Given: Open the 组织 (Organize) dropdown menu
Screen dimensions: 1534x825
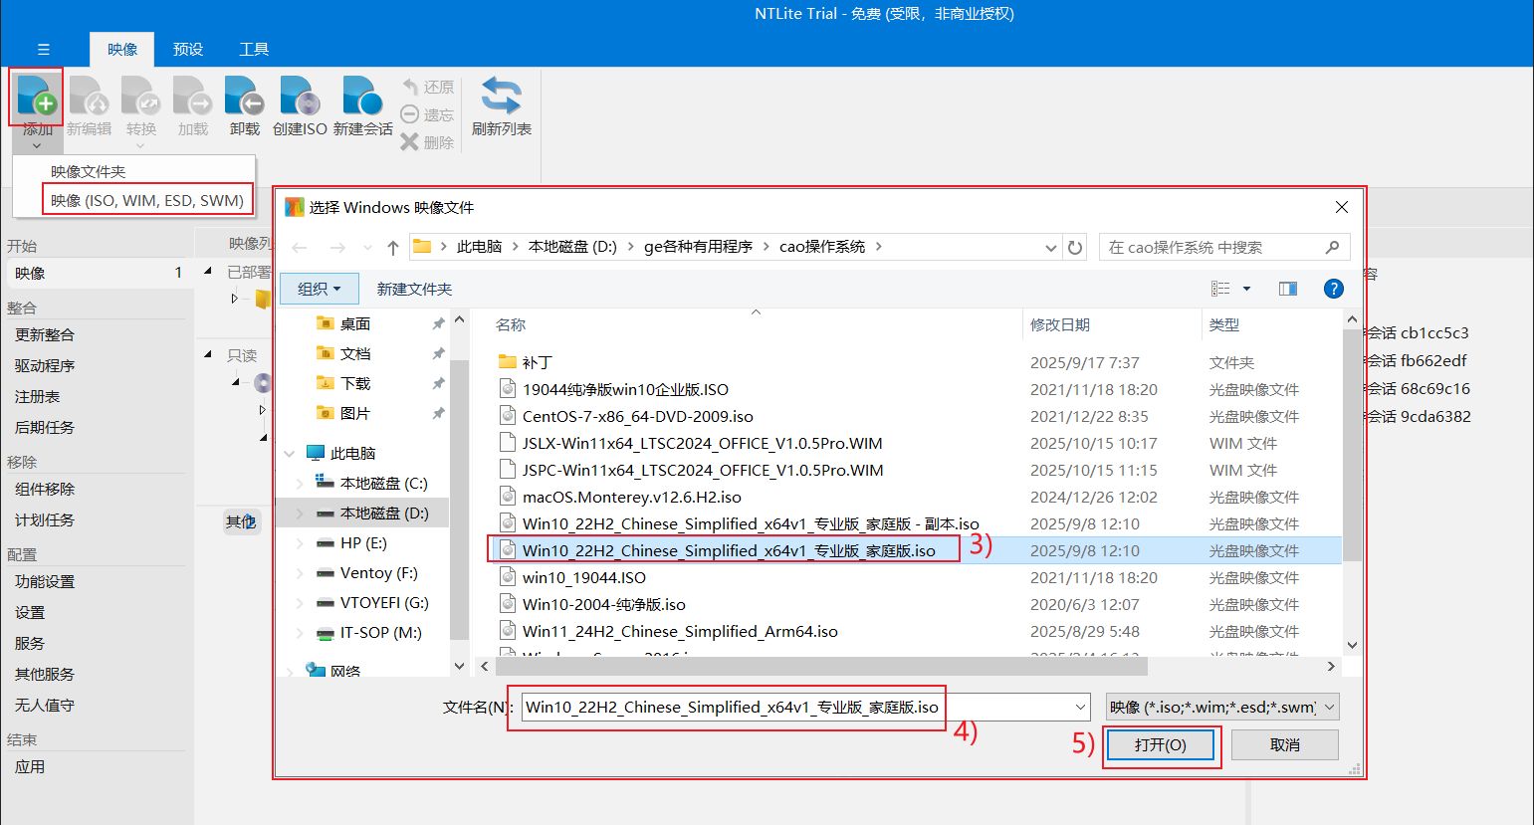Looking at the screenshot, I should coord(319,289).
